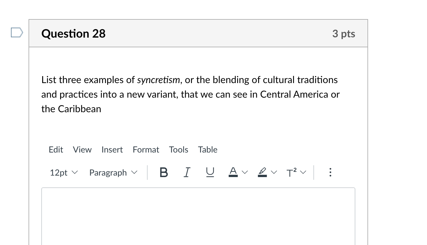
Task: Open the View menu
Action: pos(82,149)
